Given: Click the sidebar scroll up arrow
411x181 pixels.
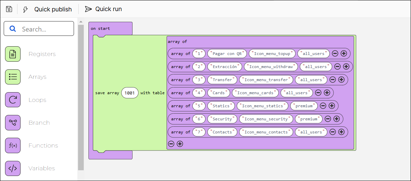Looking at the screenshot, I should click(x=81, y=22).
